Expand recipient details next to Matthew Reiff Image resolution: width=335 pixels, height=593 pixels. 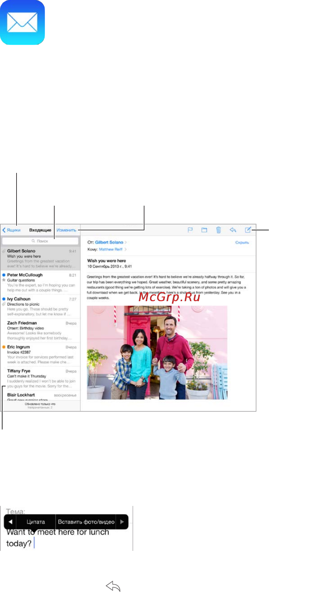click(x=125, y=249)
